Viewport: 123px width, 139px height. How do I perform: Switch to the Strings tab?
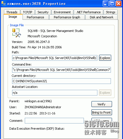(x=111, y=12)
